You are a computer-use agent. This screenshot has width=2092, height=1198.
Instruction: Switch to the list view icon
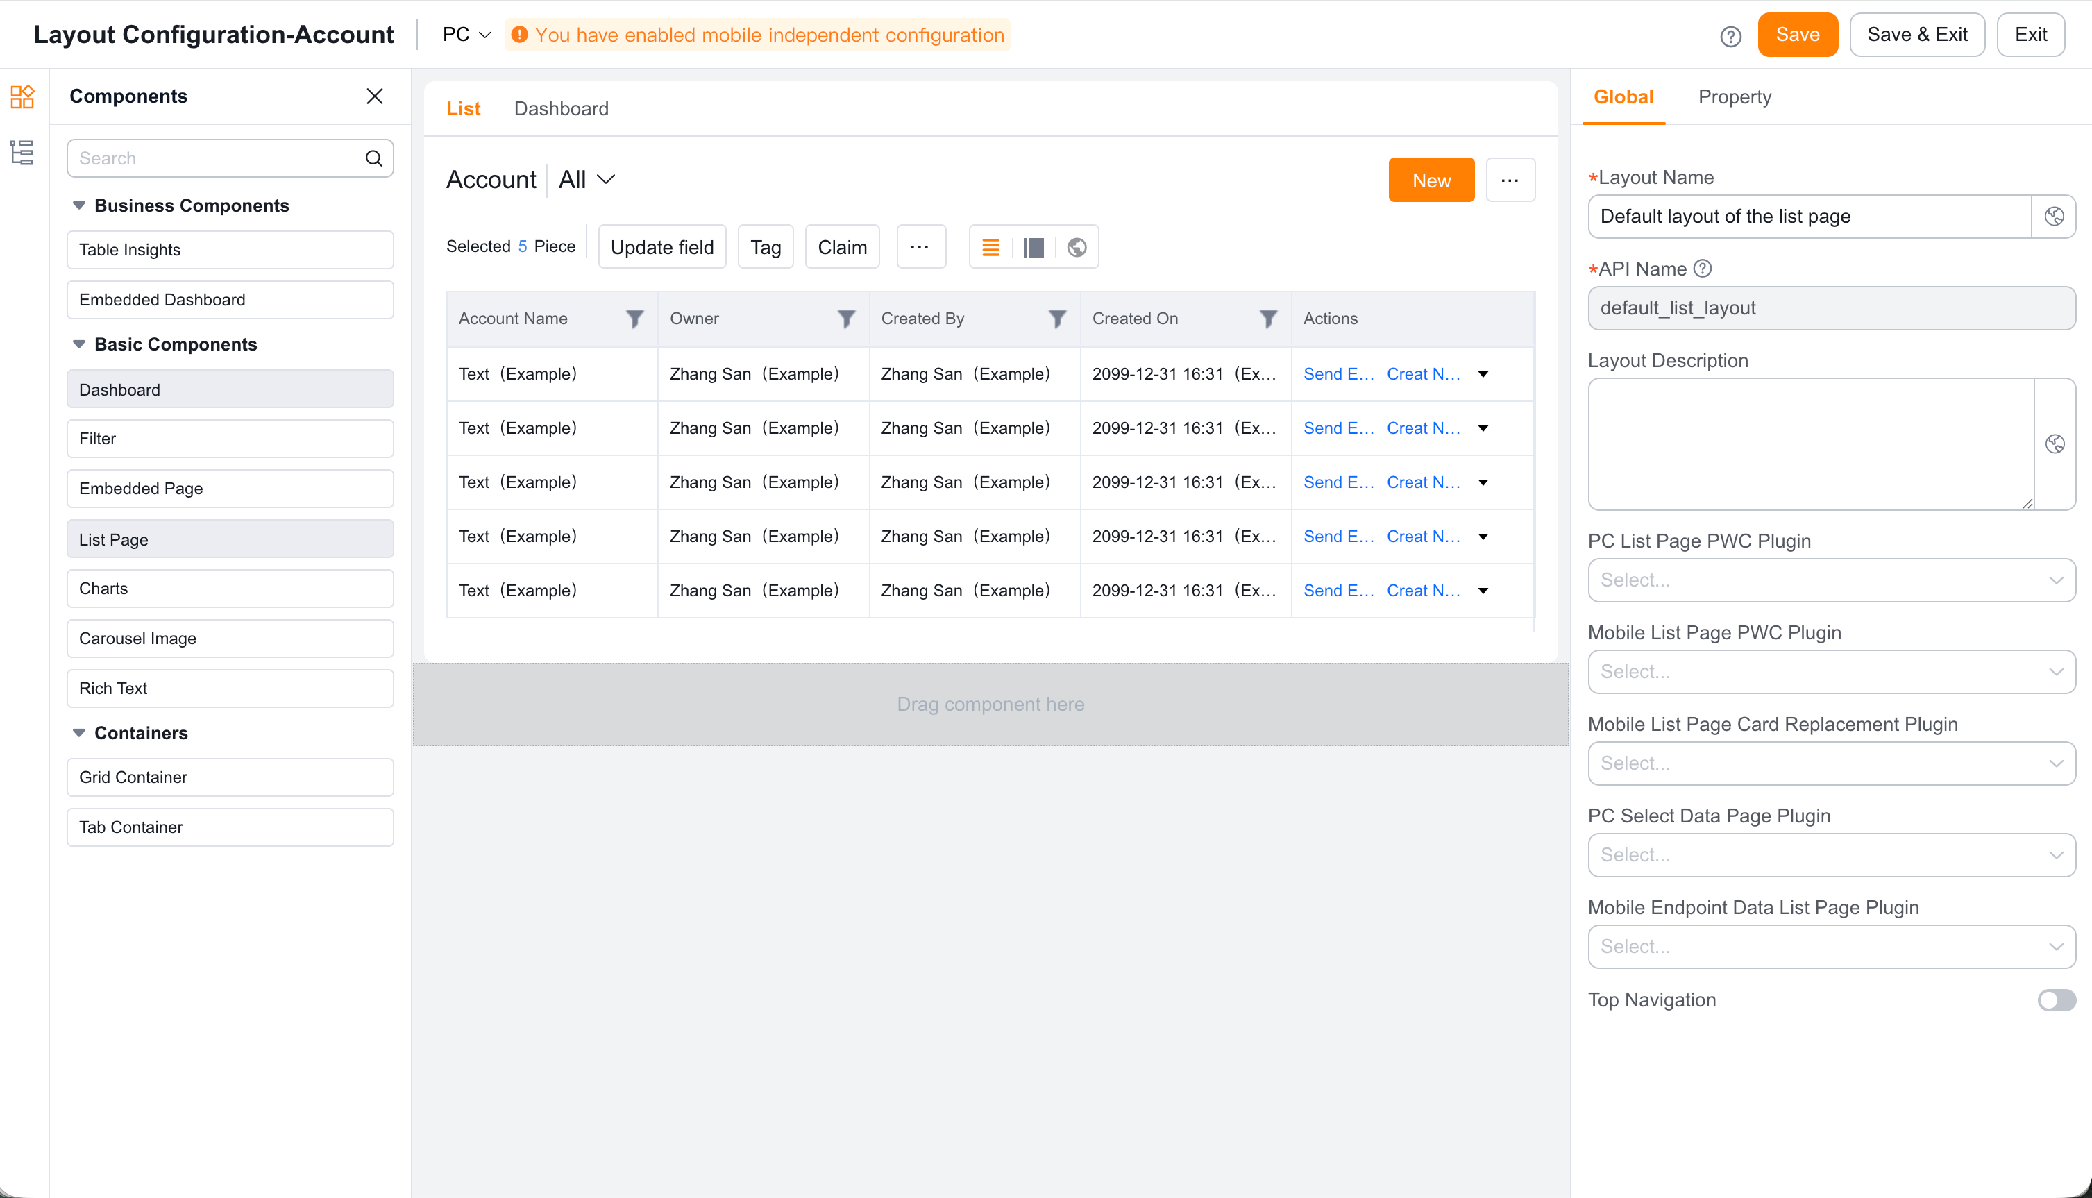pos(990,247)
